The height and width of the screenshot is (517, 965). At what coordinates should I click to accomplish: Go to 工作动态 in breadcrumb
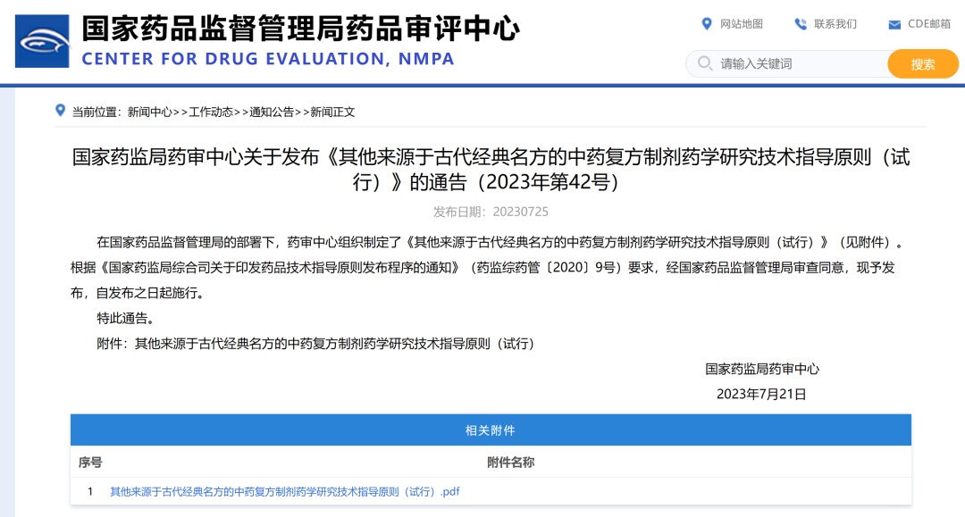pos(211,112)
